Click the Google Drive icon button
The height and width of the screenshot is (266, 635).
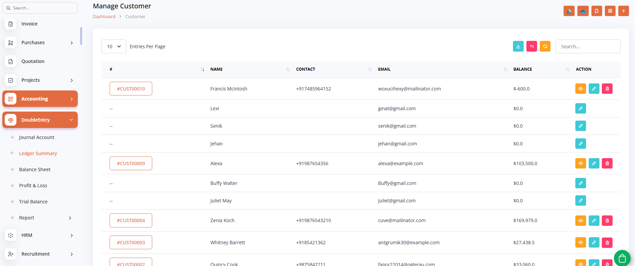pos(569,11)
